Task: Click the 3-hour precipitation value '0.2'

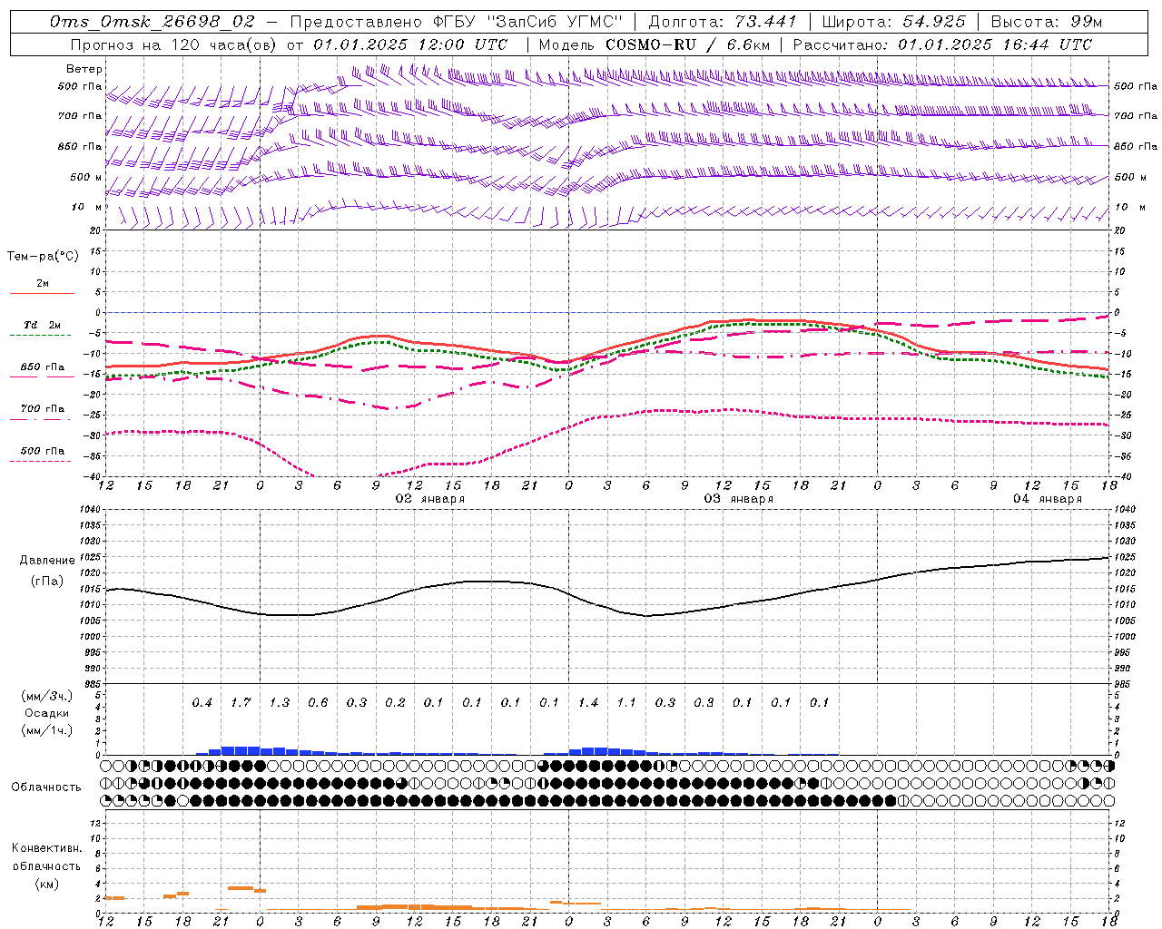Action: (x=395, y=702)
